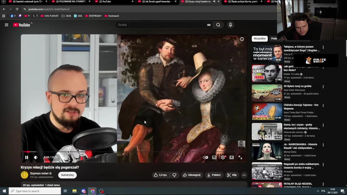This screenshot has width=347, height=195.
Task: Open options for 'FATALNY BŁĄD NEUERA' video
Action: (323, 184)
